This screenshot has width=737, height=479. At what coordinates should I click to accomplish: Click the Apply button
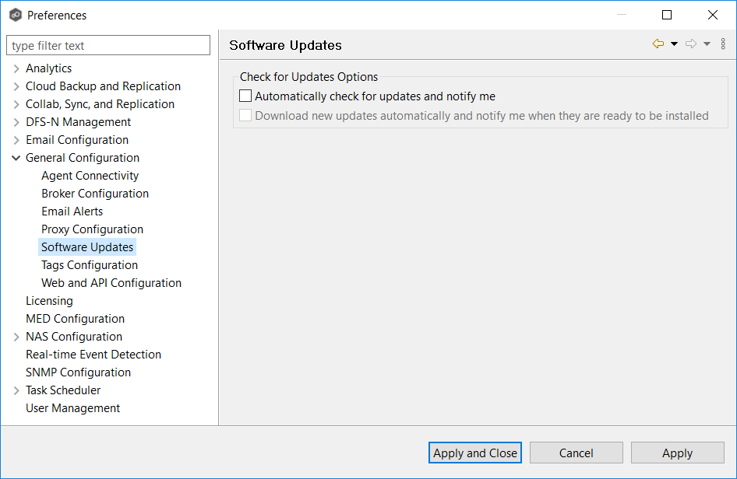point(677,453)
